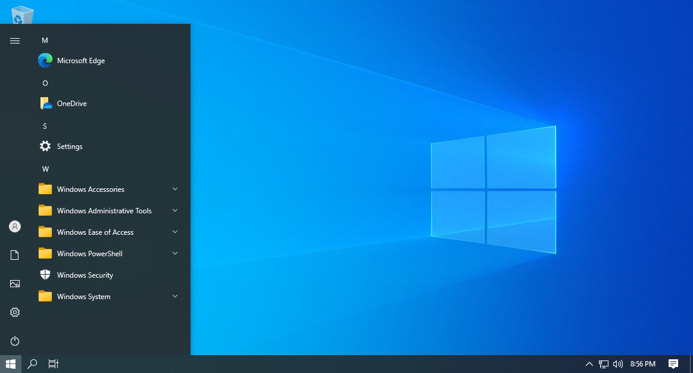Click the Microsoft Edge label text
This screenshot has width=693, height=373.
81,61
